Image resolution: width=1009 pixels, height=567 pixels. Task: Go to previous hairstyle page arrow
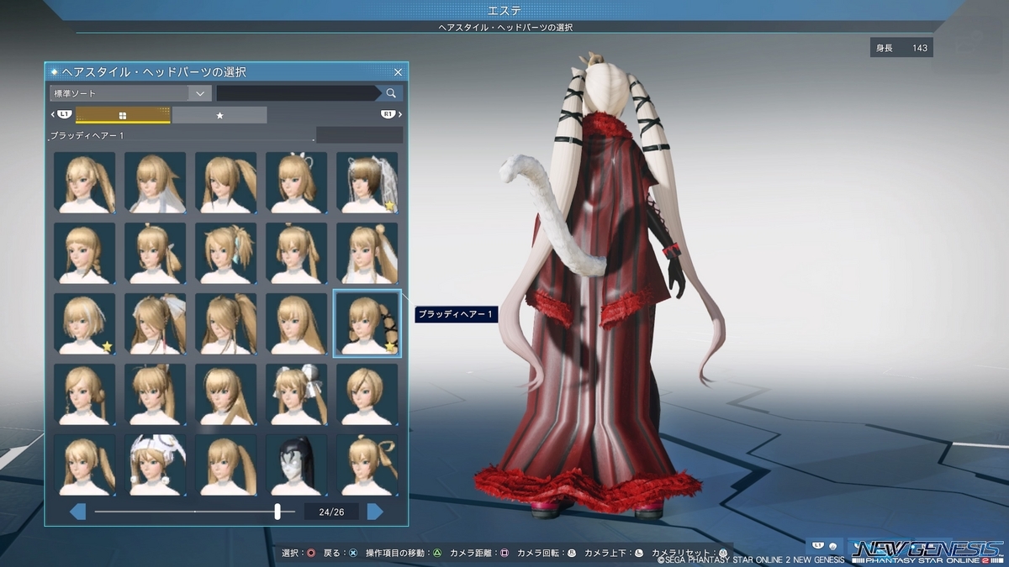(x=77, y=512)
